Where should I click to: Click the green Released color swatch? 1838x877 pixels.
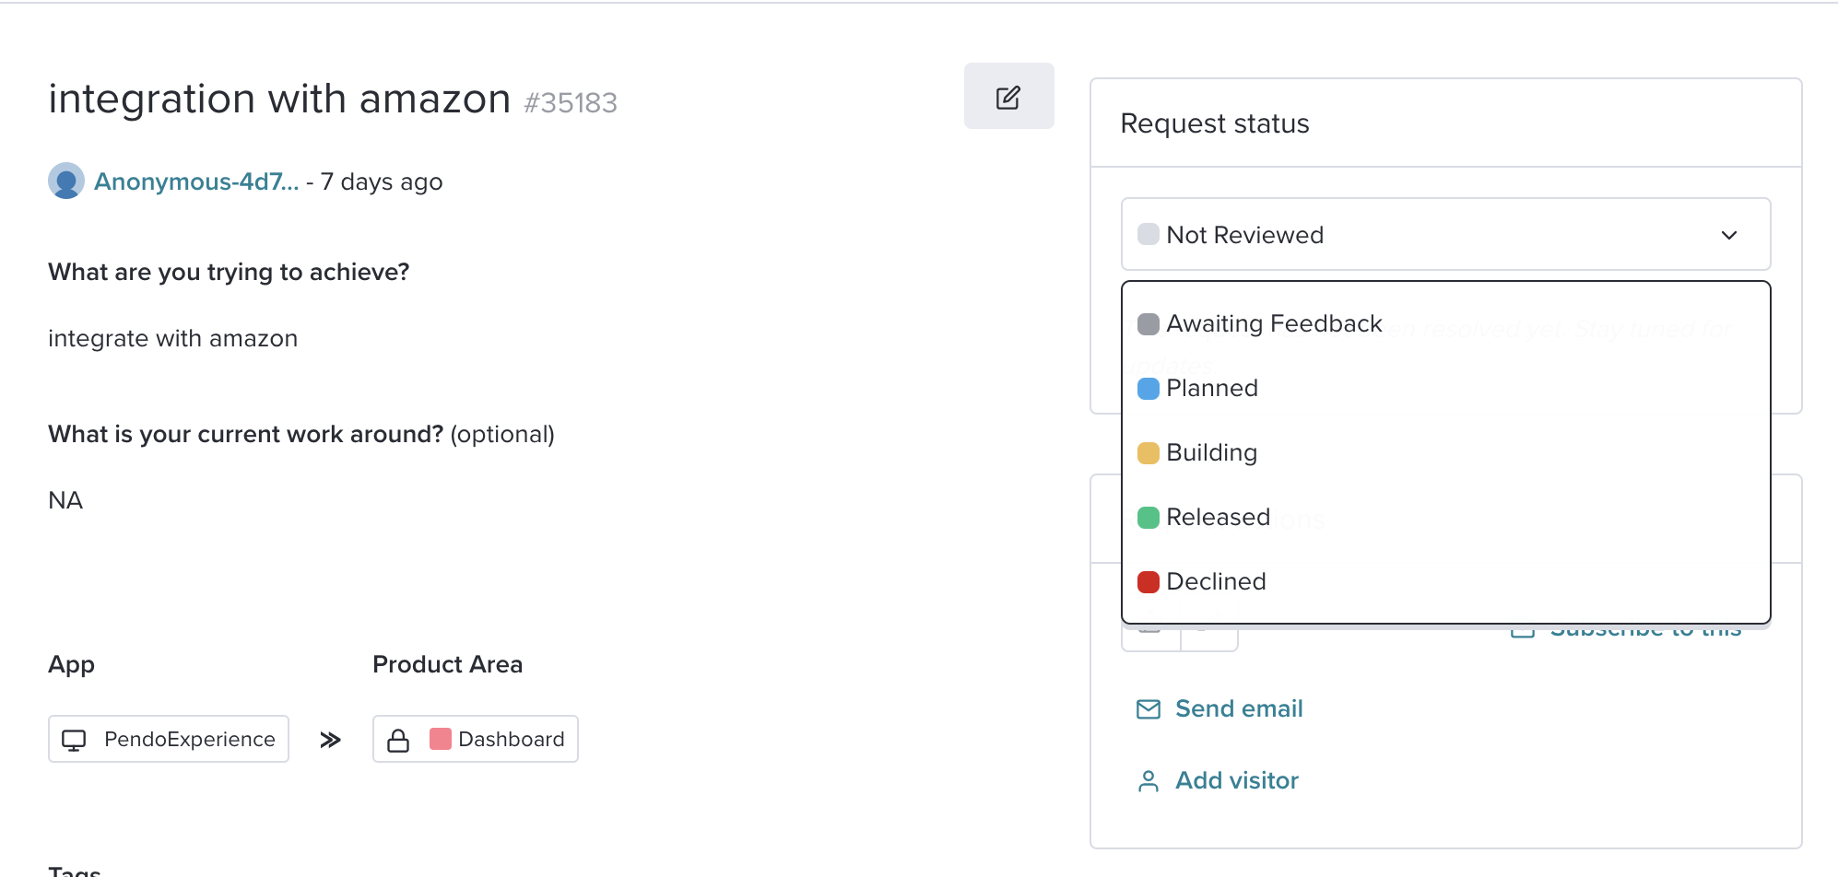coord(1149,518)
